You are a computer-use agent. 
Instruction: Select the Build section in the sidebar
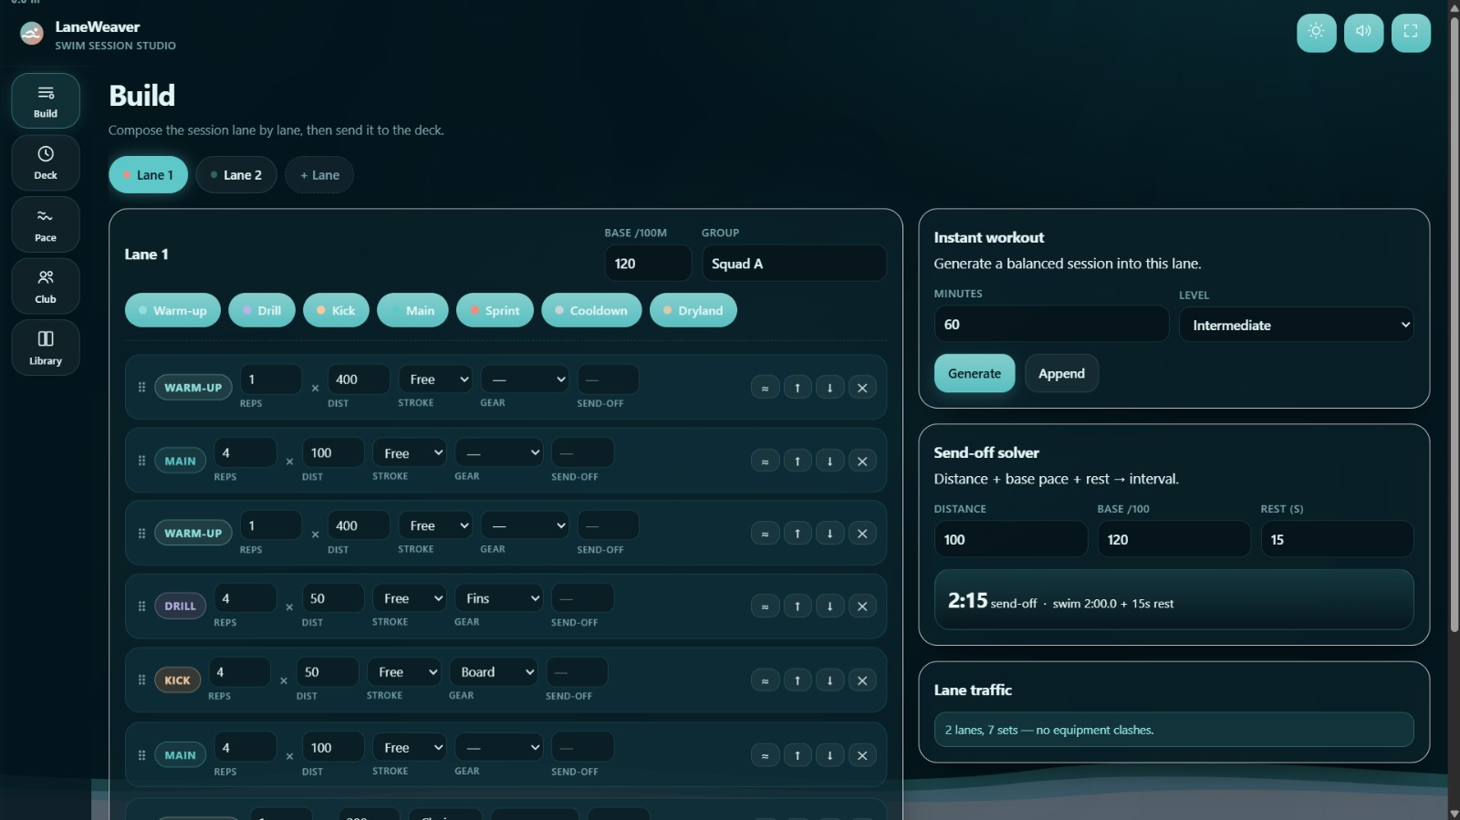pyautogui.click(x=46, y=100)
